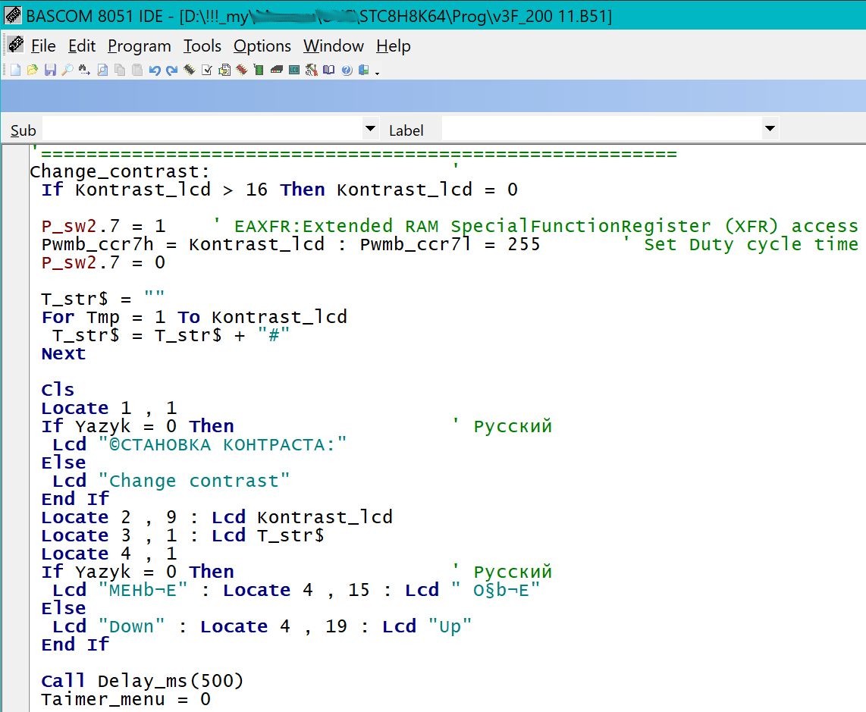
Task: Open the Window menu
Action: point(334,46)
